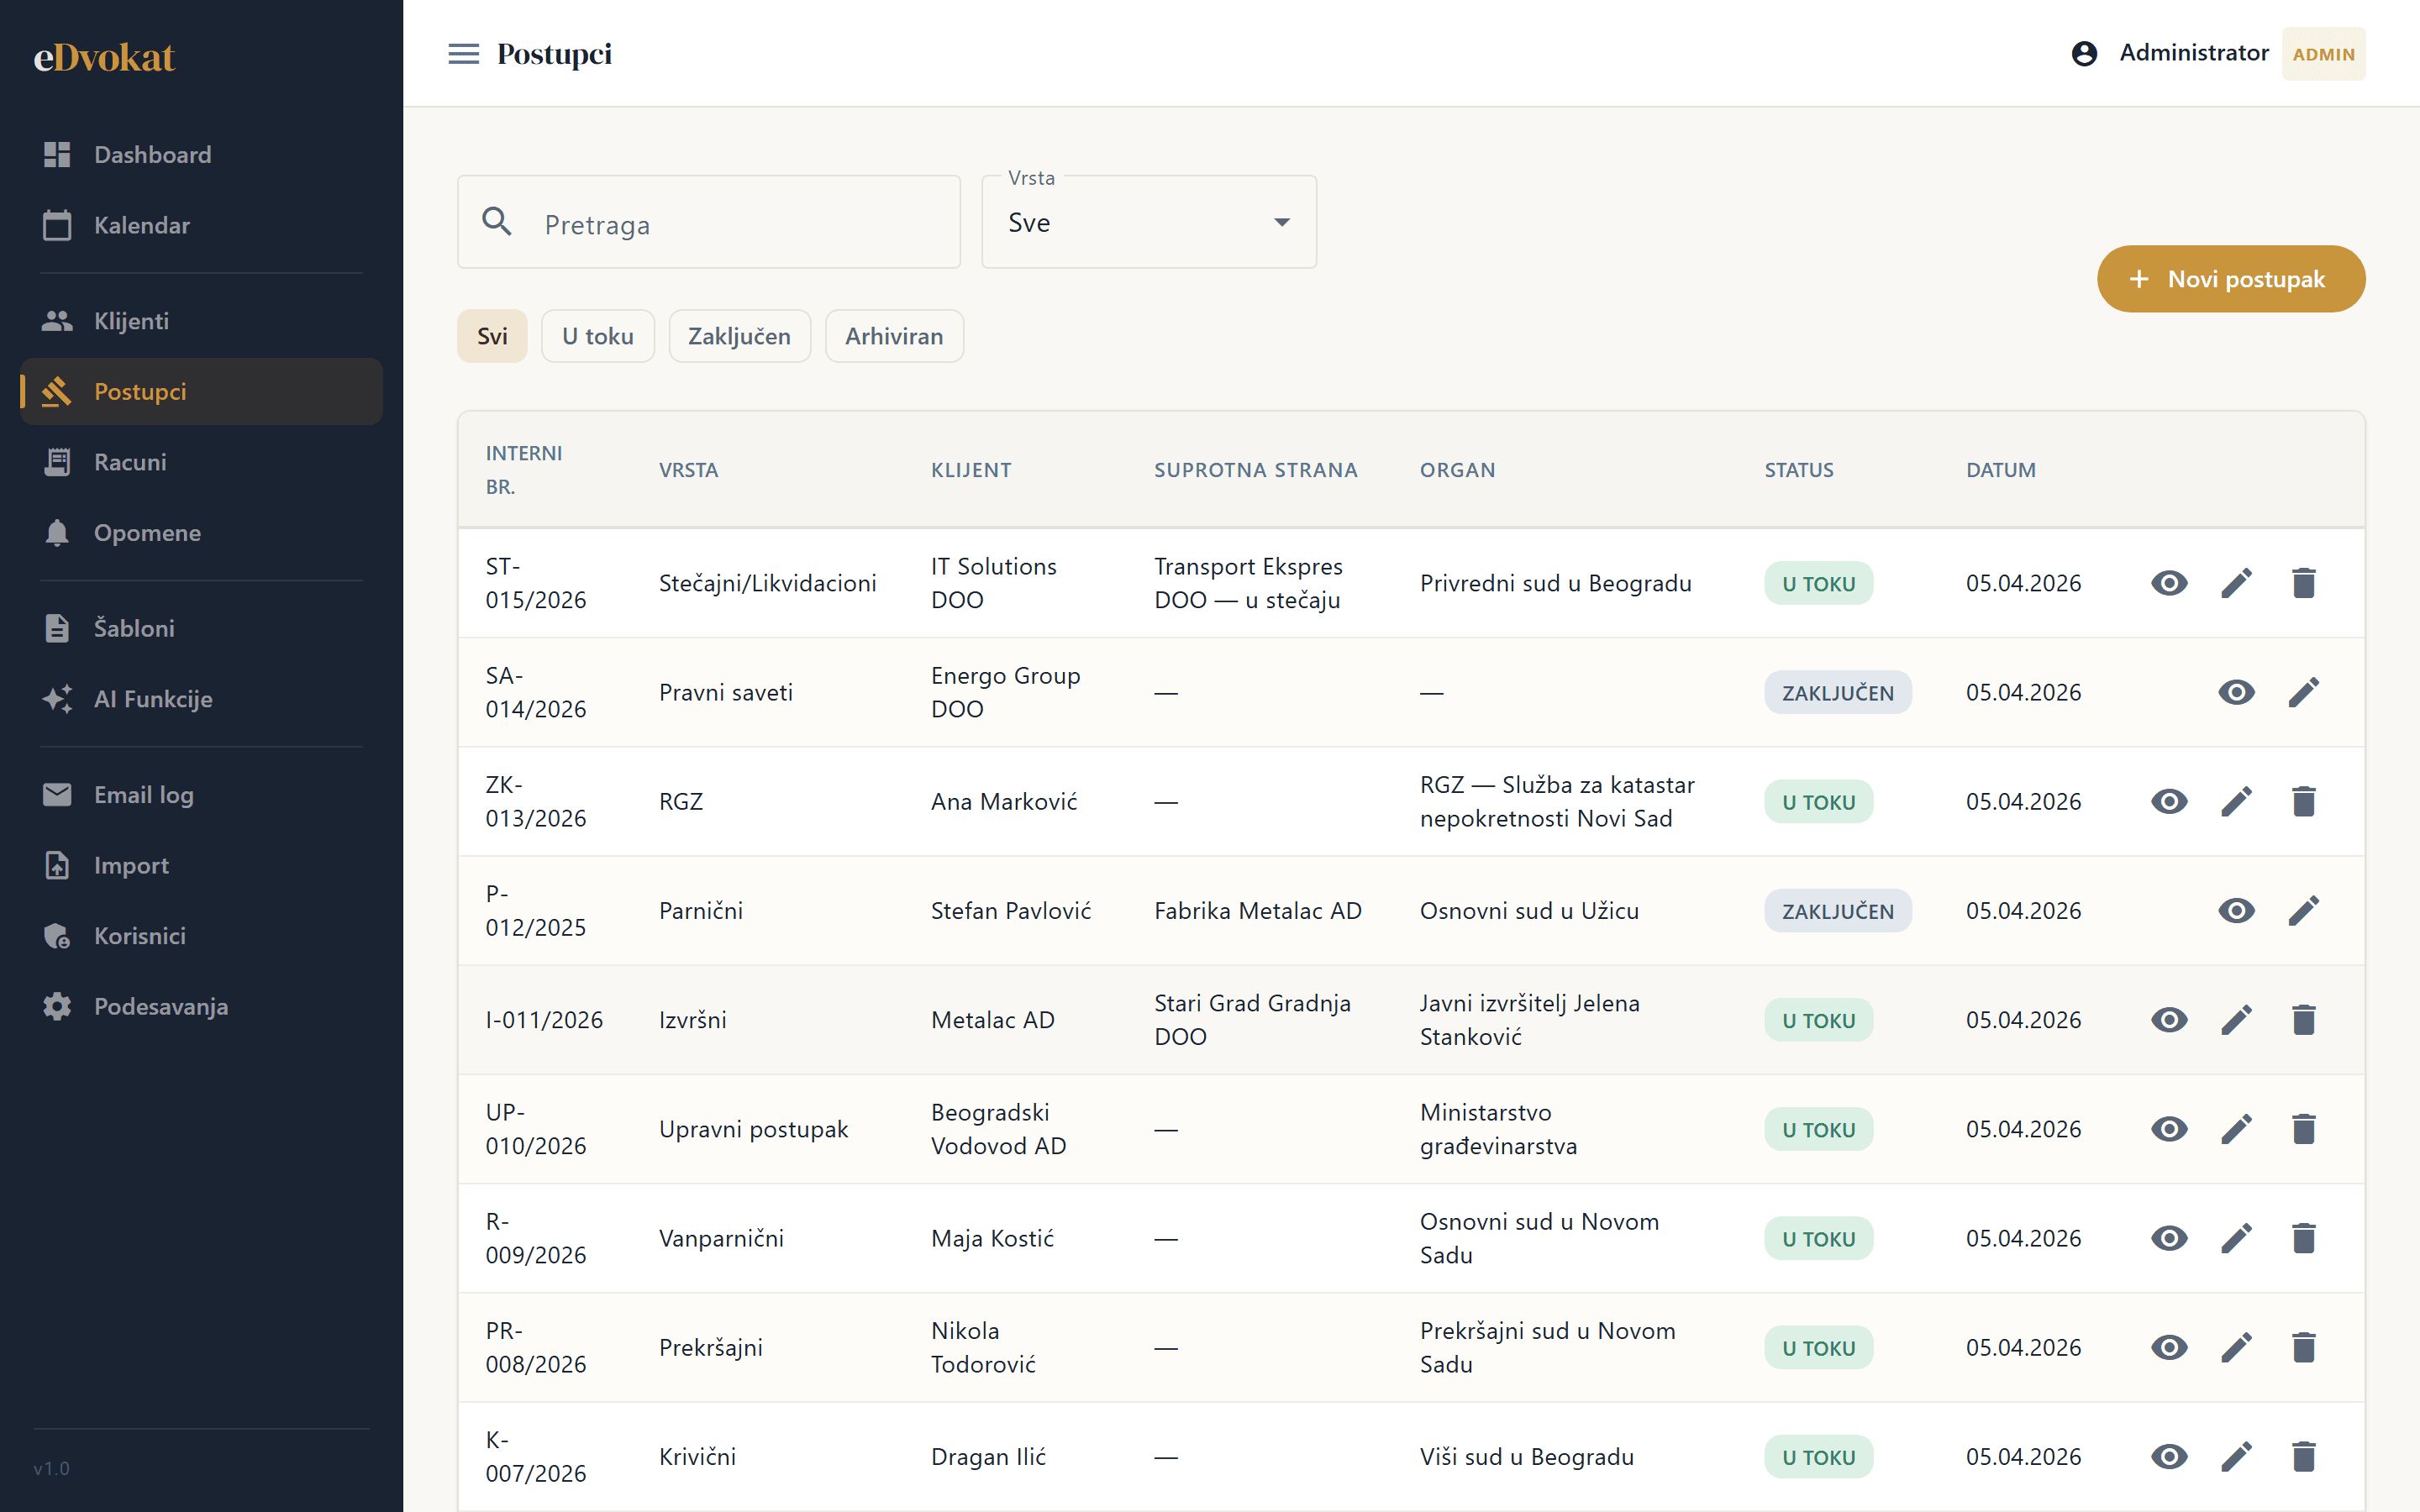
Task: Select the Zaključen status filter chip
Action: pyautogui.click(x=739, y=336)
